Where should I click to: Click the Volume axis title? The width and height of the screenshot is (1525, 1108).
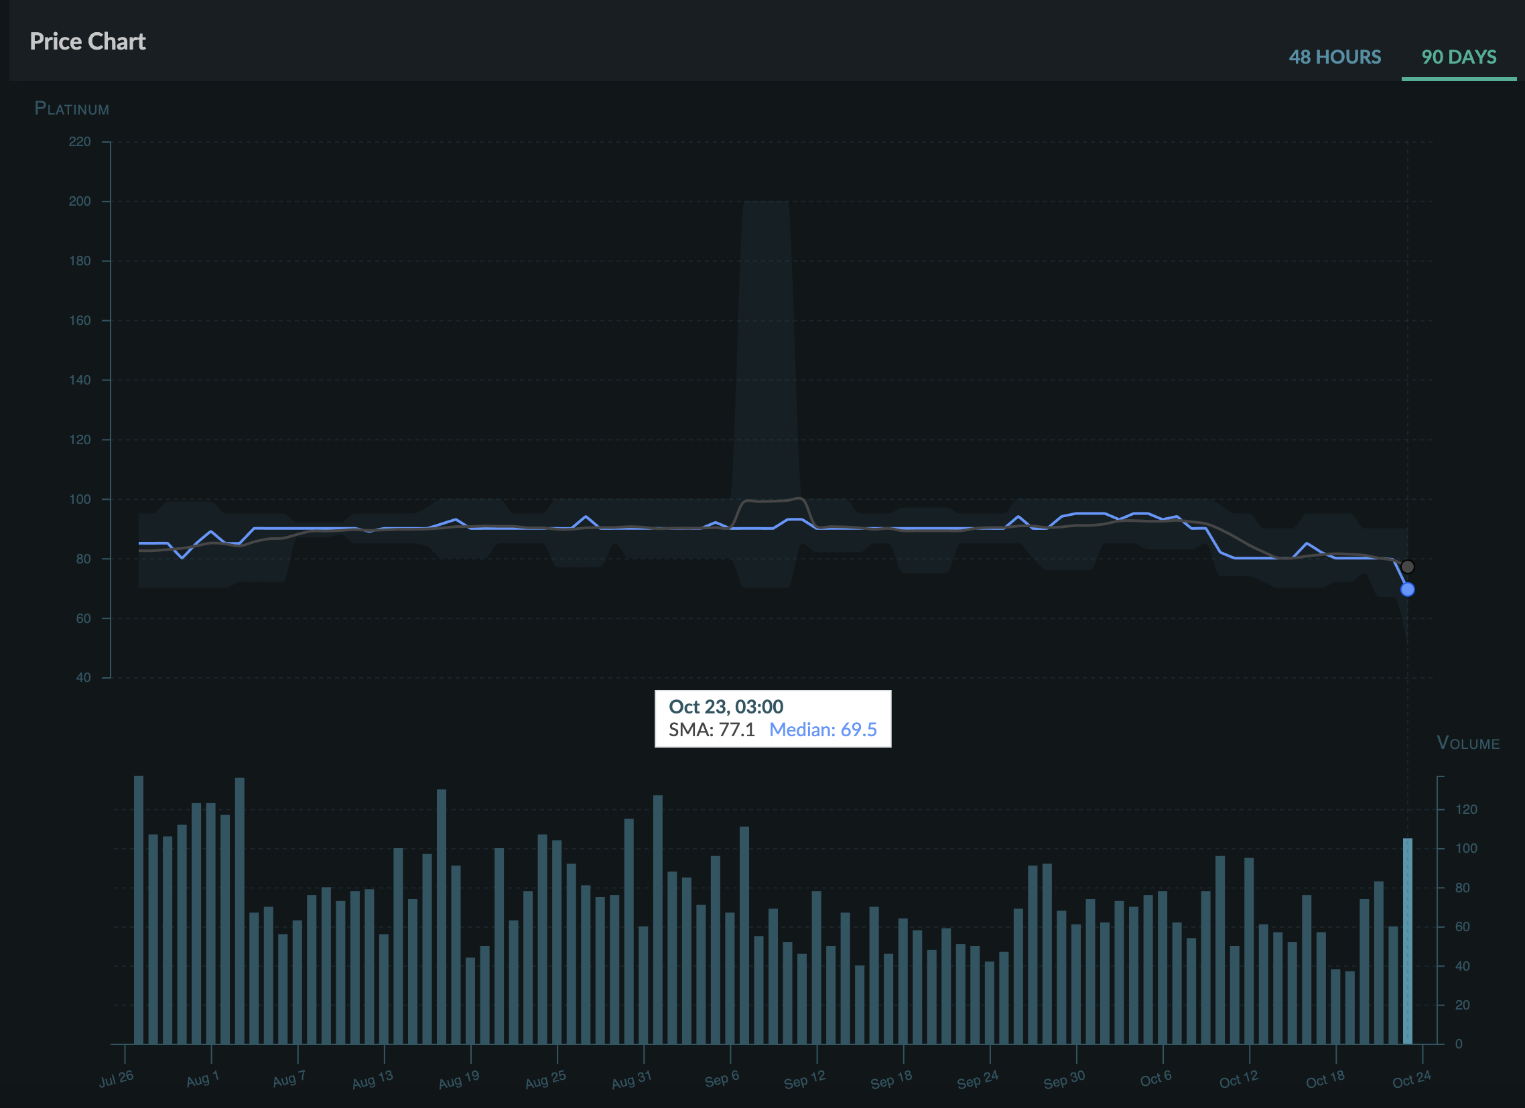tap(1467, 743)
